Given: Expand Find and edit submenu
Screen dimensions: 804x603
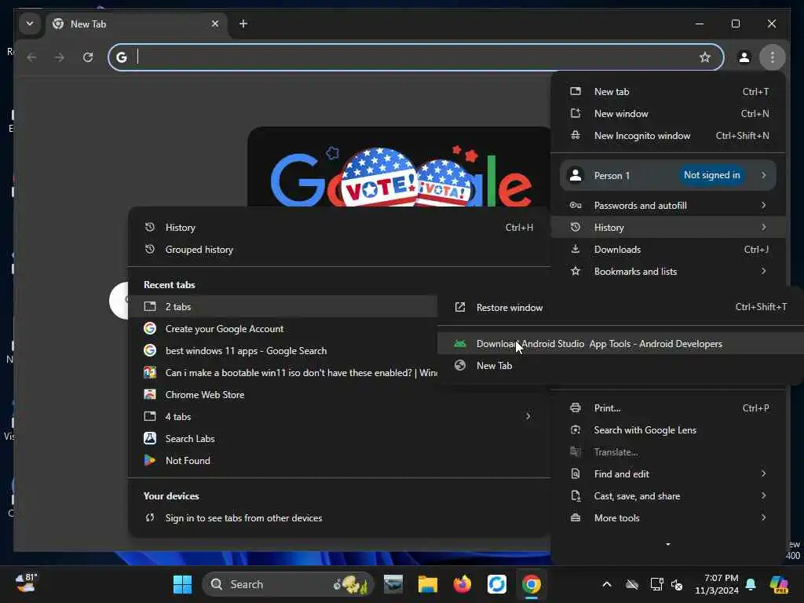Looking at the screenshot, I should tap(669, 474).
